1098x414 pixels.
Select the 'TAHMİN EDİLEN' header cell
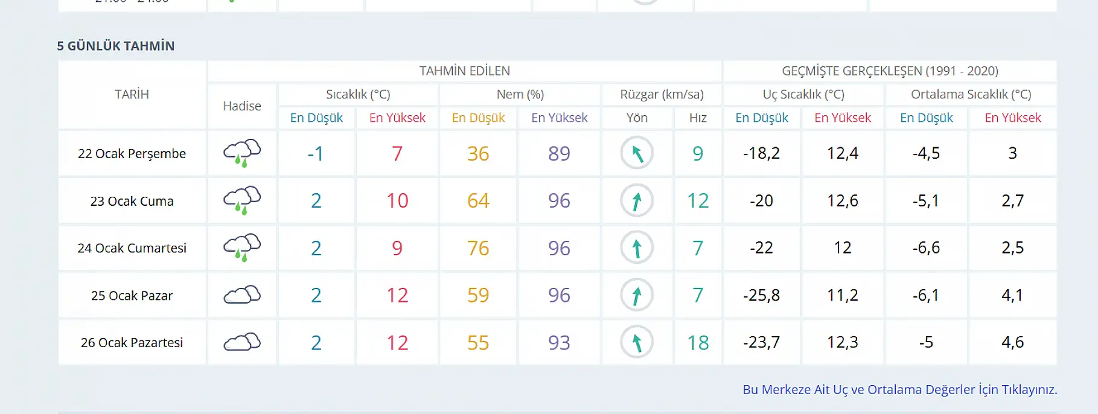pyautogui.click(x=464, y=71)
